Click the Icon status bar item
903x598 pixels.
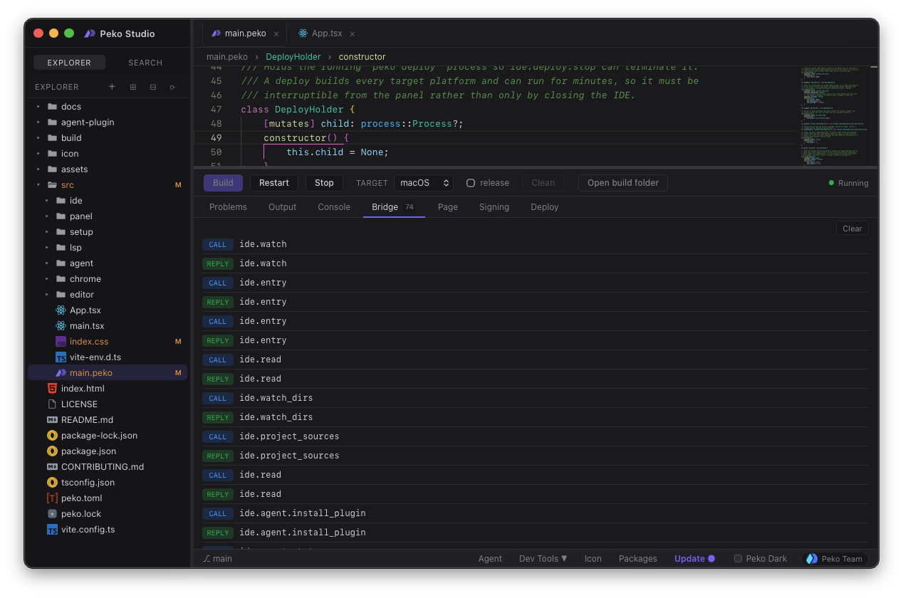(x=593, y=559)
